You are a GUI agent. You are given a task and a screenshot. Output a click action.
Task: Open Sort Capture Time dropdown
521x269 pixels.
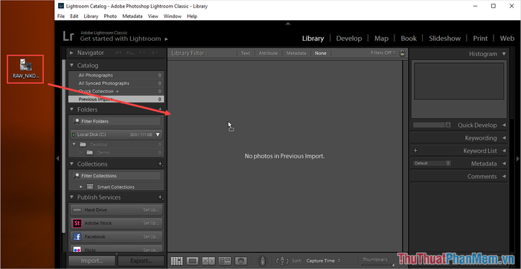pos(323,261)
